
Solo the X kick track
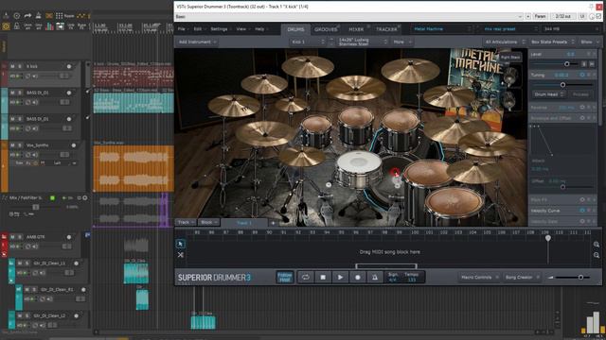tap(20, 66)
